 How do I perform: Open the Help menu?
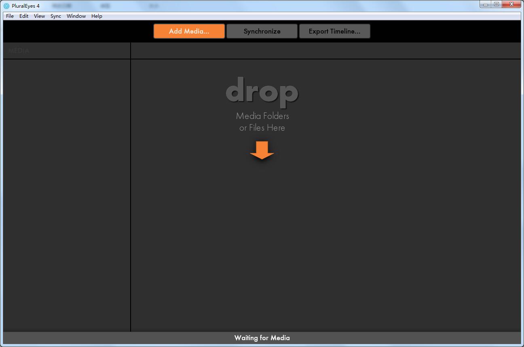(x=97, y=16)
